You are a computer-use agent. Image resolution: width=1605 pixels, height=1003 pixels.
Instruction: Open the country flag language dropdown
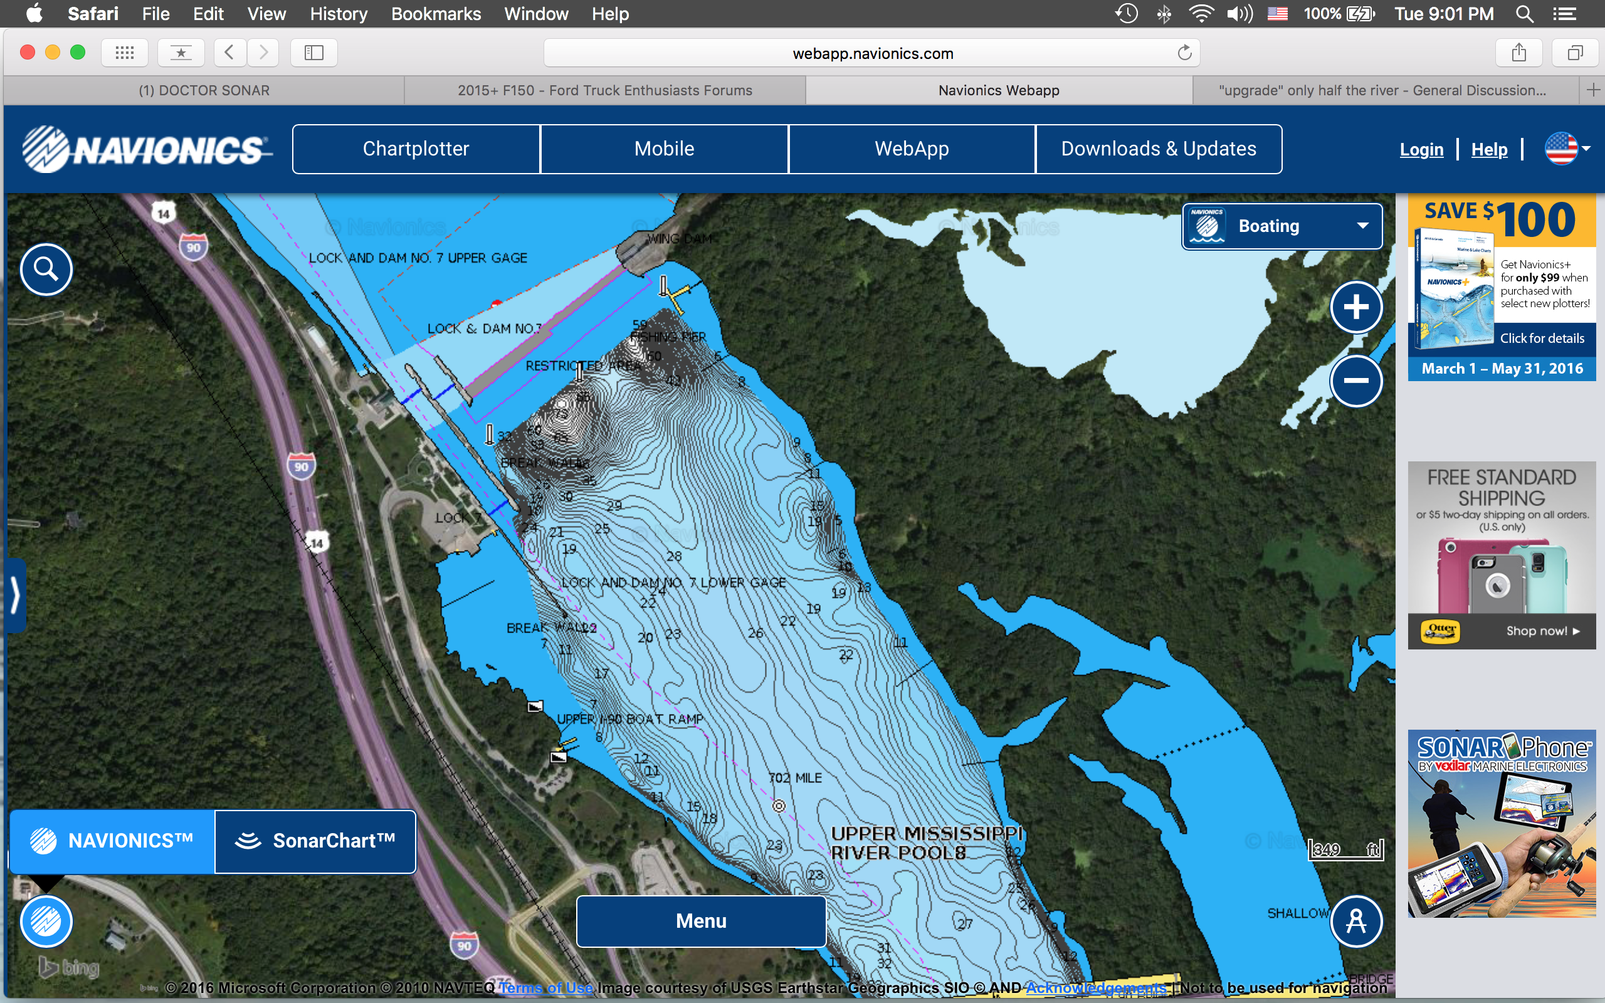[1568, 149]
